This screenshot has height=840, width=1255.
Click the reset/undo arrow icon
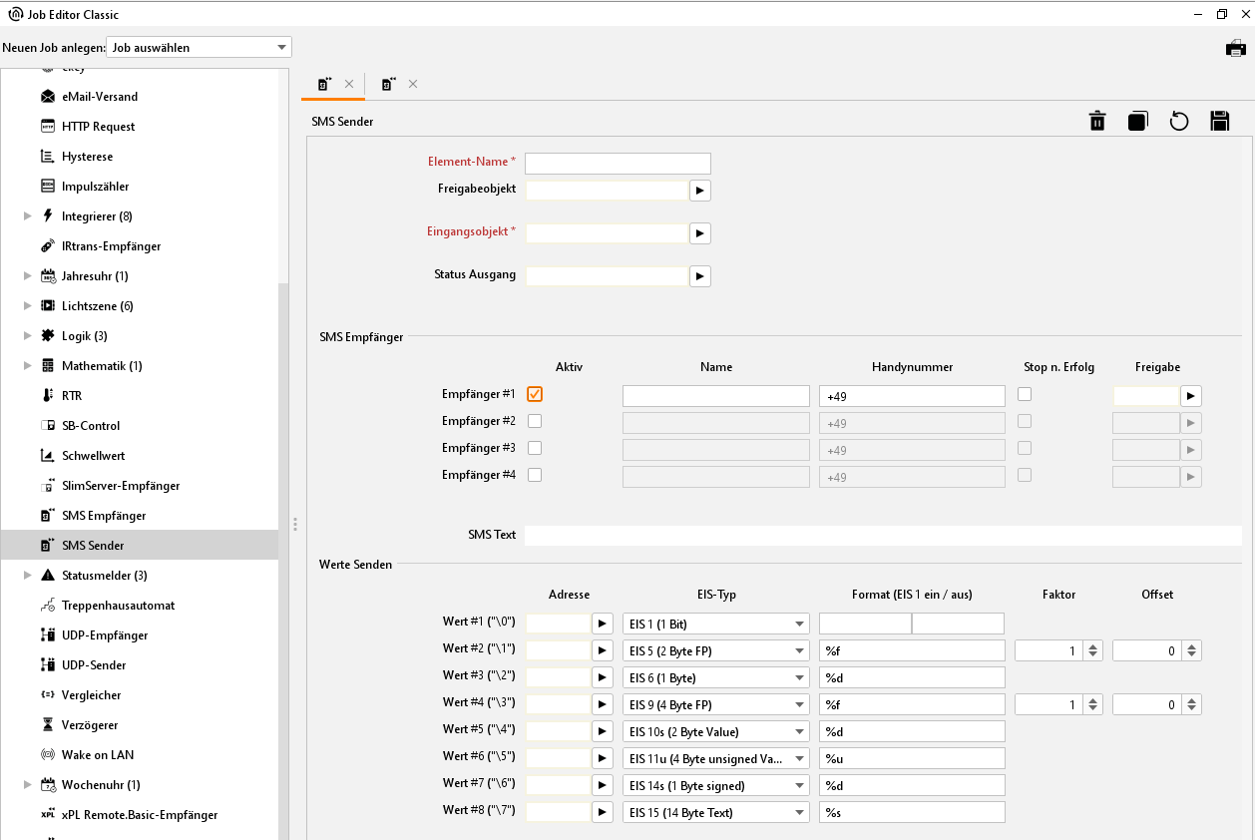[x=1179, y=121]
